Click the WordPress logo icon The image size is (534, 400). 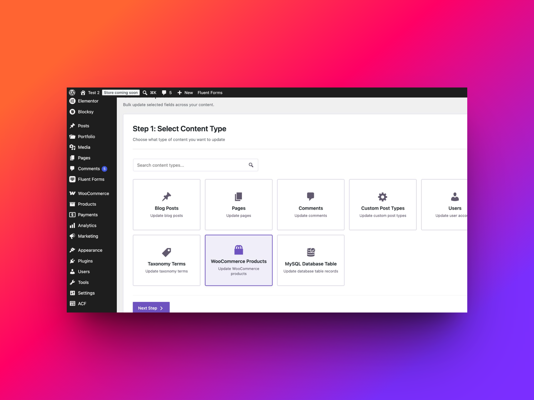pyautogui.click(x=72, y=92)
